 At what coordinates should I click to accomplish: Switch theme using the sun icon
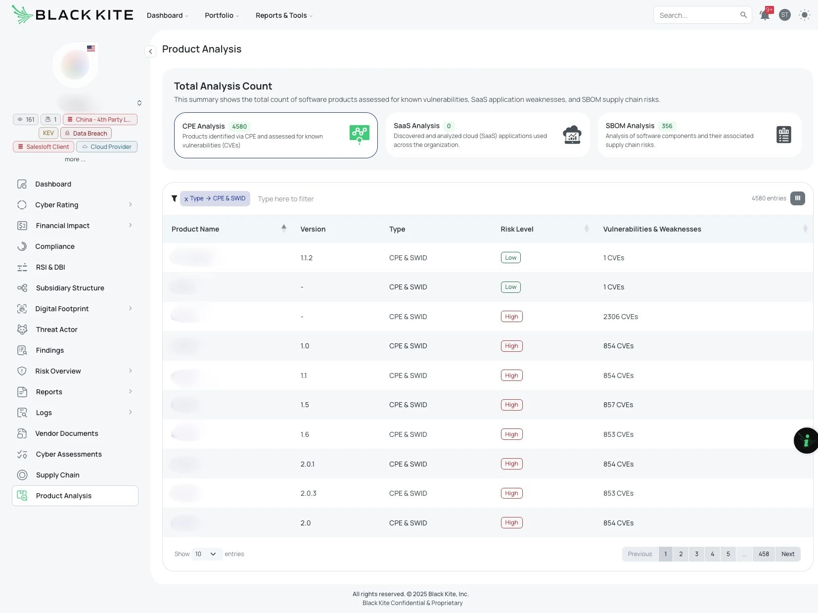(804, 15)
